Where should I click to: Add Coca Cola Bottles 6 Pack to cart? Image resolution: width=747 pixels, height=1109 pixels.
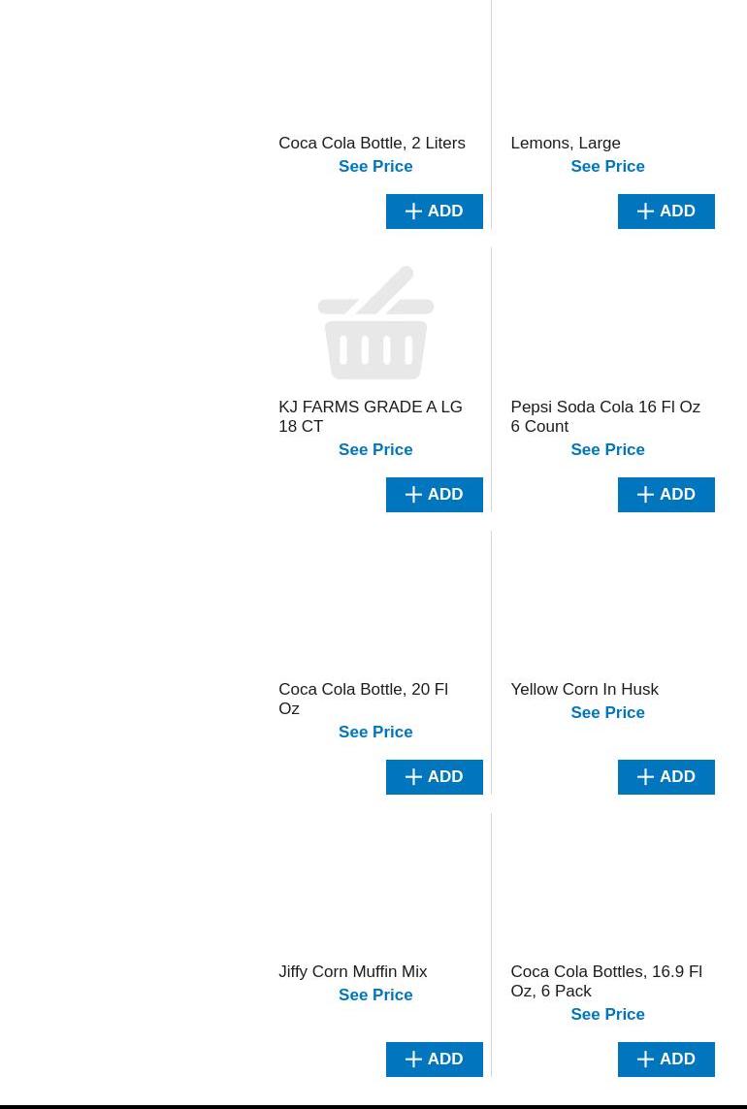coord(666,1060)
